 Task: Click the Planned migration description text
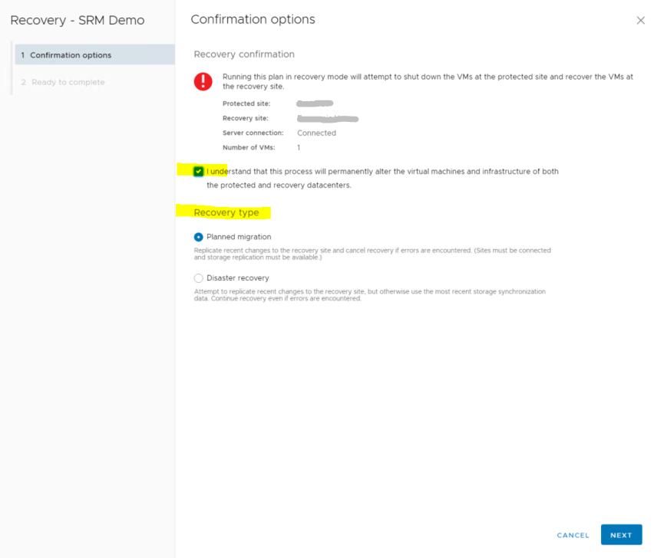tap(372, 254)
